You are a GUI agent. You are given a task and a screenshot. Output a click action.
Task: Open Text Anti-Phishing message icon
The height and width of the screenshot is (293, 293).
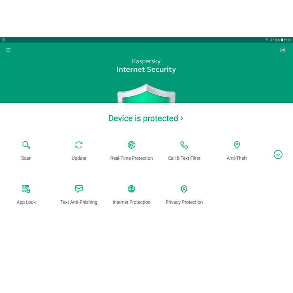click(79, 189)
